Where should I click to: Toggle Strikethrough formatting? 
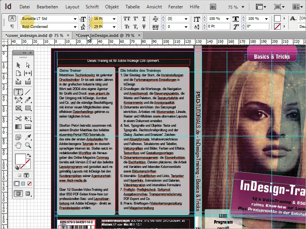point(144,26)
